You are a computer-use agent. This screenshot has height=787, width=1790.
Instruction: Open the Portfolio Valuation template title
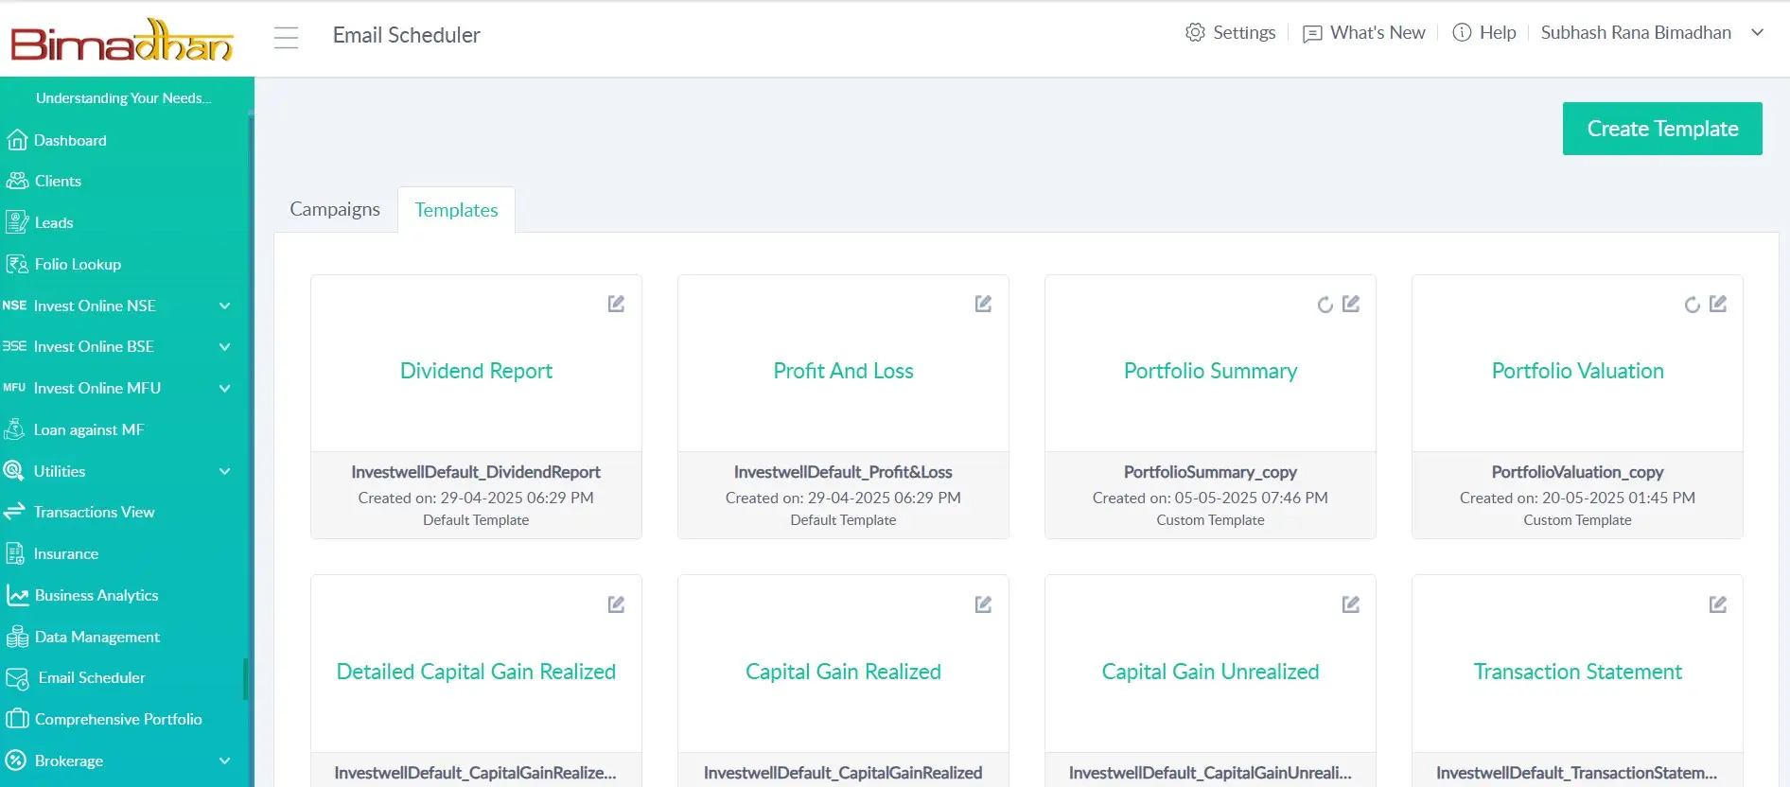pos(1577,371)
